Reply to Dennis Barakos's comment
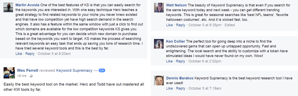 (x=181, y=88)
